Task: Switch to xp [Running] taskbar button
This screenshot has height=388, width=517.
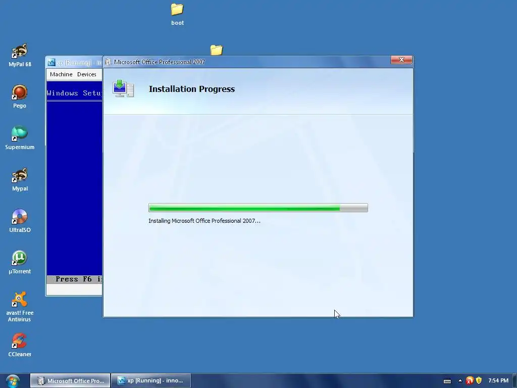Action: coord(151,381)
